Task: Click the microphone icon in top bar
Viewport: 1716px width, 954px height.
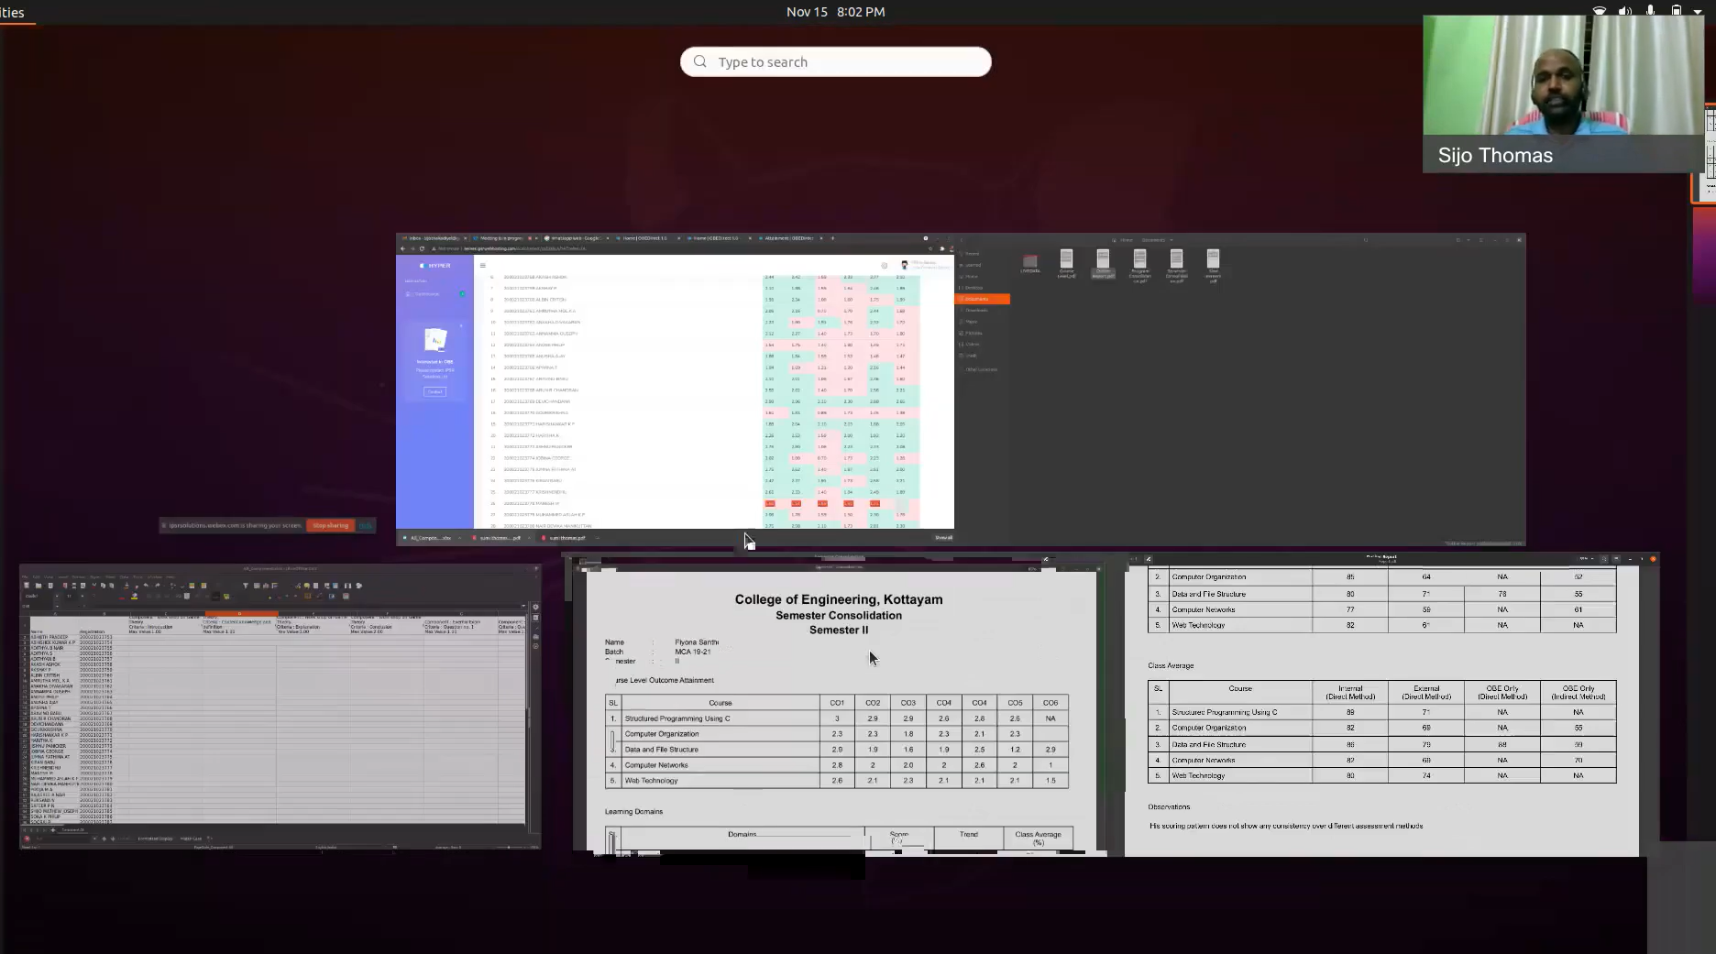Action: (1650, 11)
